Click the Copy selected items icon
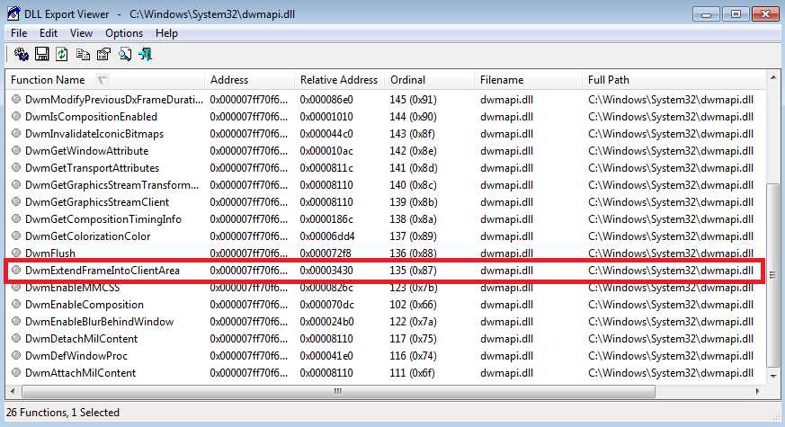The height and width of the screenshot is (427, 785). pos(83,55)
